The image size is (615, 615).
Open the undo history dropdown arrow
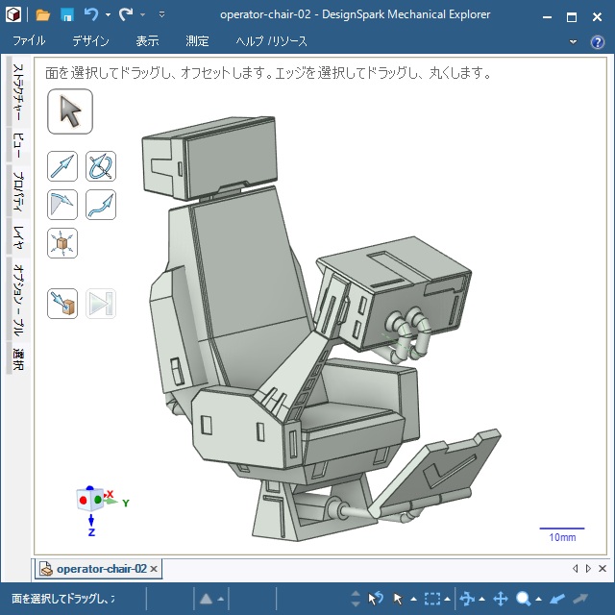coord(108,15)
